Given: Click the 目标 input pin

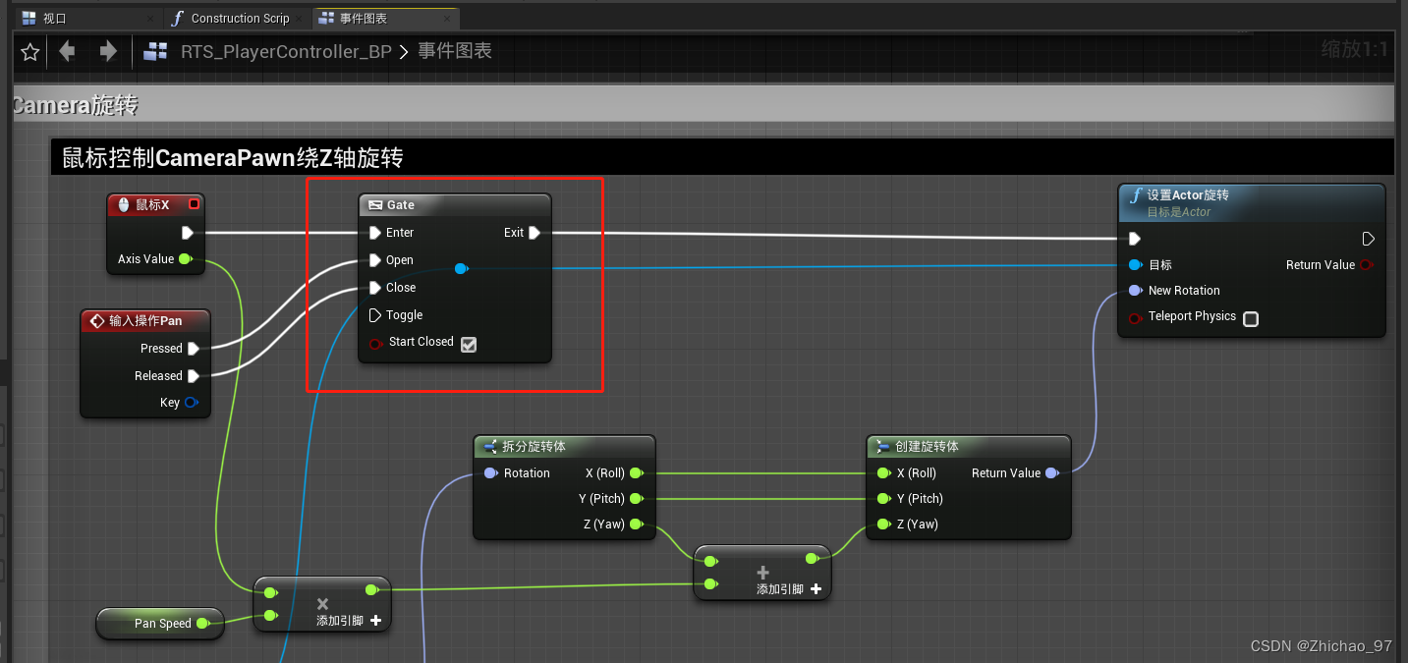Looking at the screenshot, I should pyautogui.click(x=1136, y=265).
